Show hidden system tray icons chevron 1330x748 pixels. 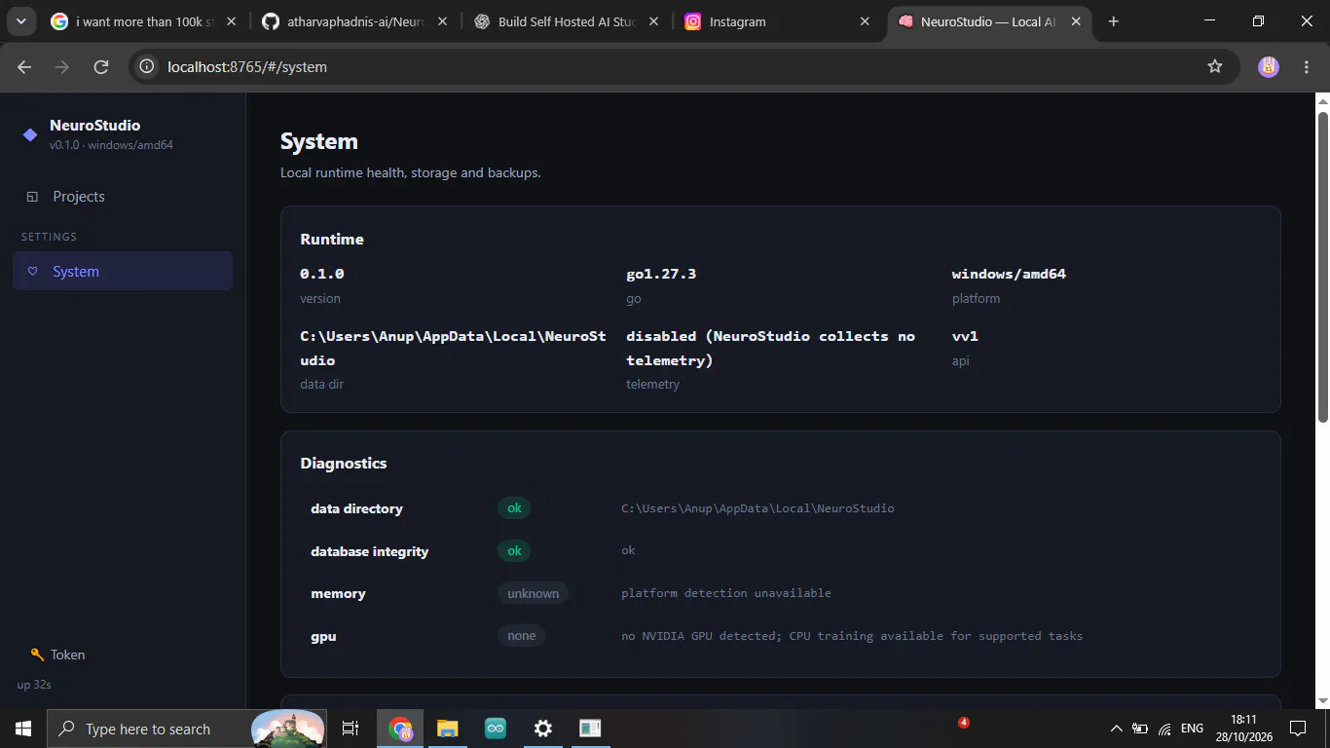click(x=1116, y=729)
